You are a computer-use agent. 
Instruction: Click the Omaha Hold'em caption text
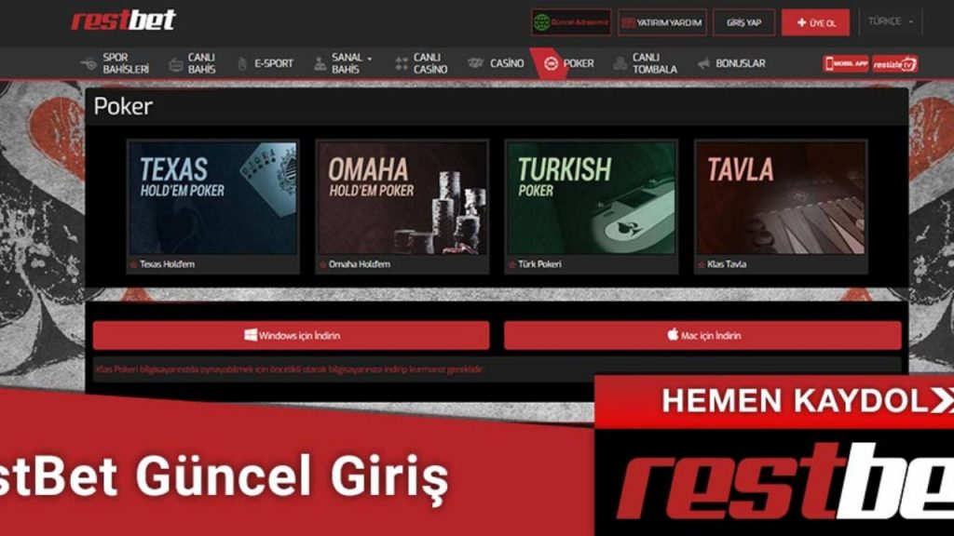pos(360,264)
